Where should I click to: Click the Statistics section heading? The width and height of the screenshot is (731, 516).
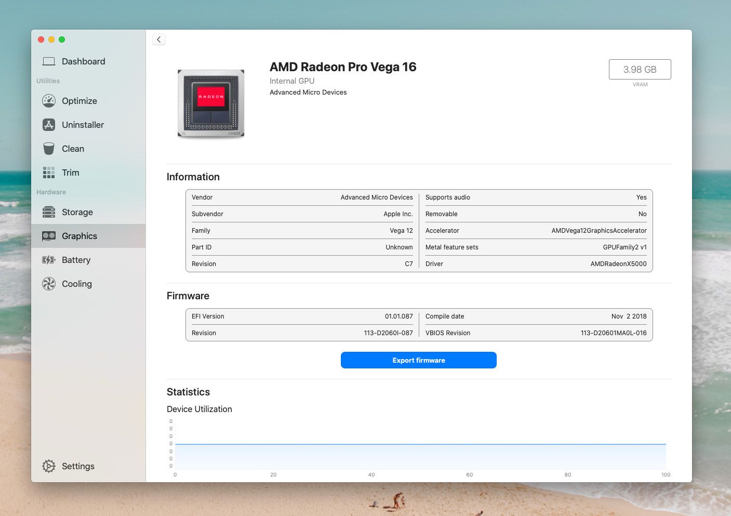(189, 392)
